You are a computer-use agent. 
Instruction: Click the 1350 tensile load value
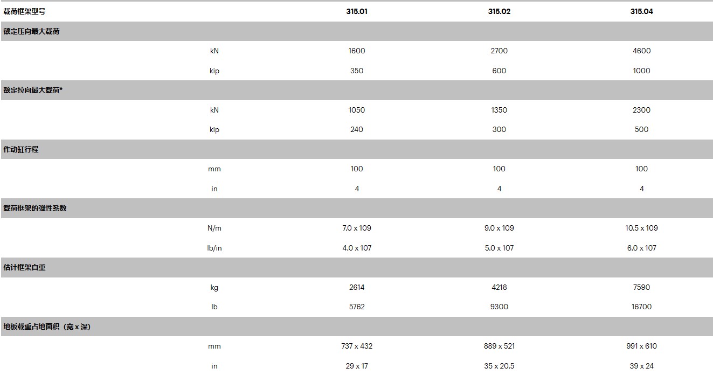[499, 110]
